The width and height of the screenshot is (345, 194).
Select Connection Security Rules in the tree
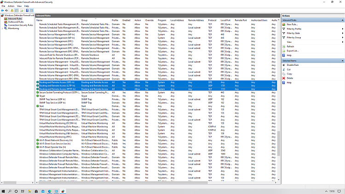click(x=20, y=25)
